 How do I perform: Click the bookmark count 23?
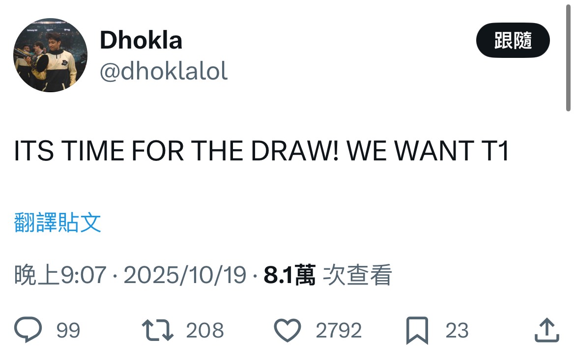(x=458, y=331)
